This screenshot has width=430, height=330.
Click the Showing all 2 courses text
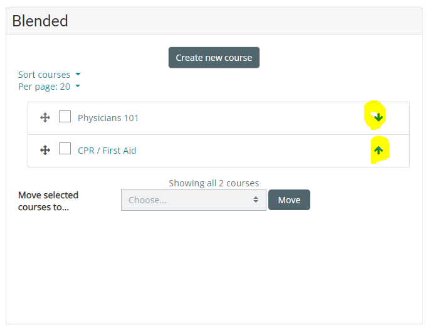tap(214, 183)
